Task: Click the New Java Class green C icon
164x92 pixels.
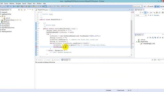Action: (29, 6)
